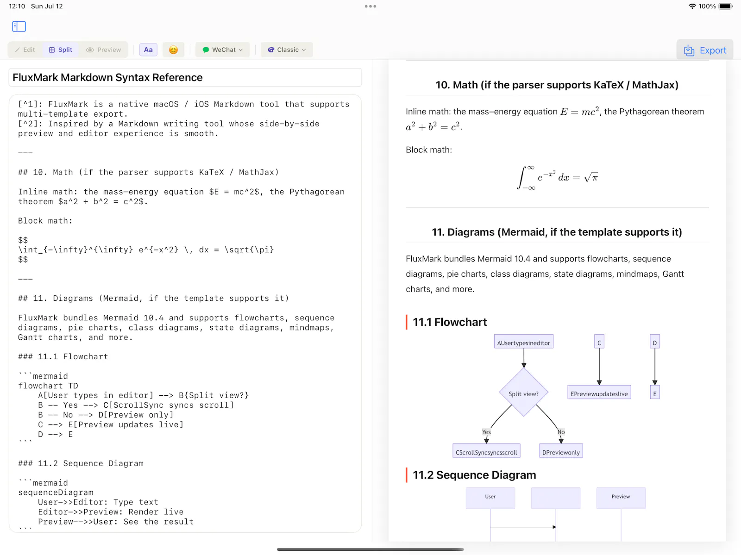
Task: Click the Export button
Action: (x=705, y=50)
